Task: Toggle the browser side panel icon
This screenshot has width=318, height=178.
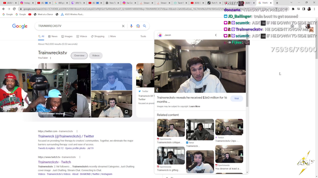Action: [304, 9]
